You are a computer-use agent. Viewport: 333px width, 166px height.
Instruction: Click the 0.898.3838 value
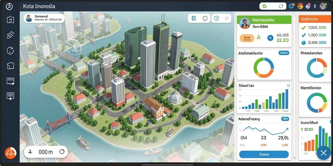[317, 43]
